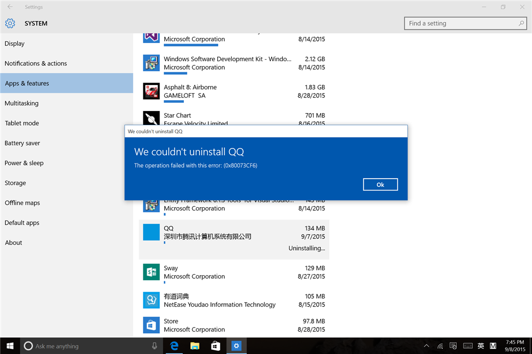Launch Microsoft Edge from taskbar
Image resolution: width=532 pixels, height=354 pixels.
(175, 346)
